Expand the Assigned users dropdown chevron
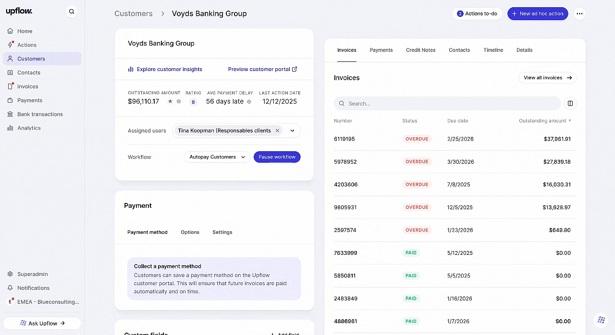The width and height of the screenshot is (615, 335). point(292,131)
